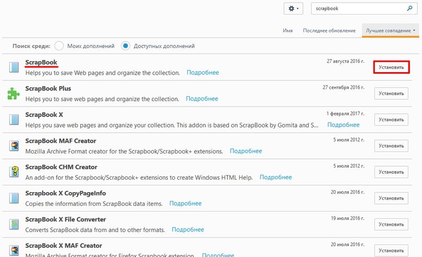Sort results by 'Имя'
The width and height of the screenshot is (422, 257).
(288, 31)
